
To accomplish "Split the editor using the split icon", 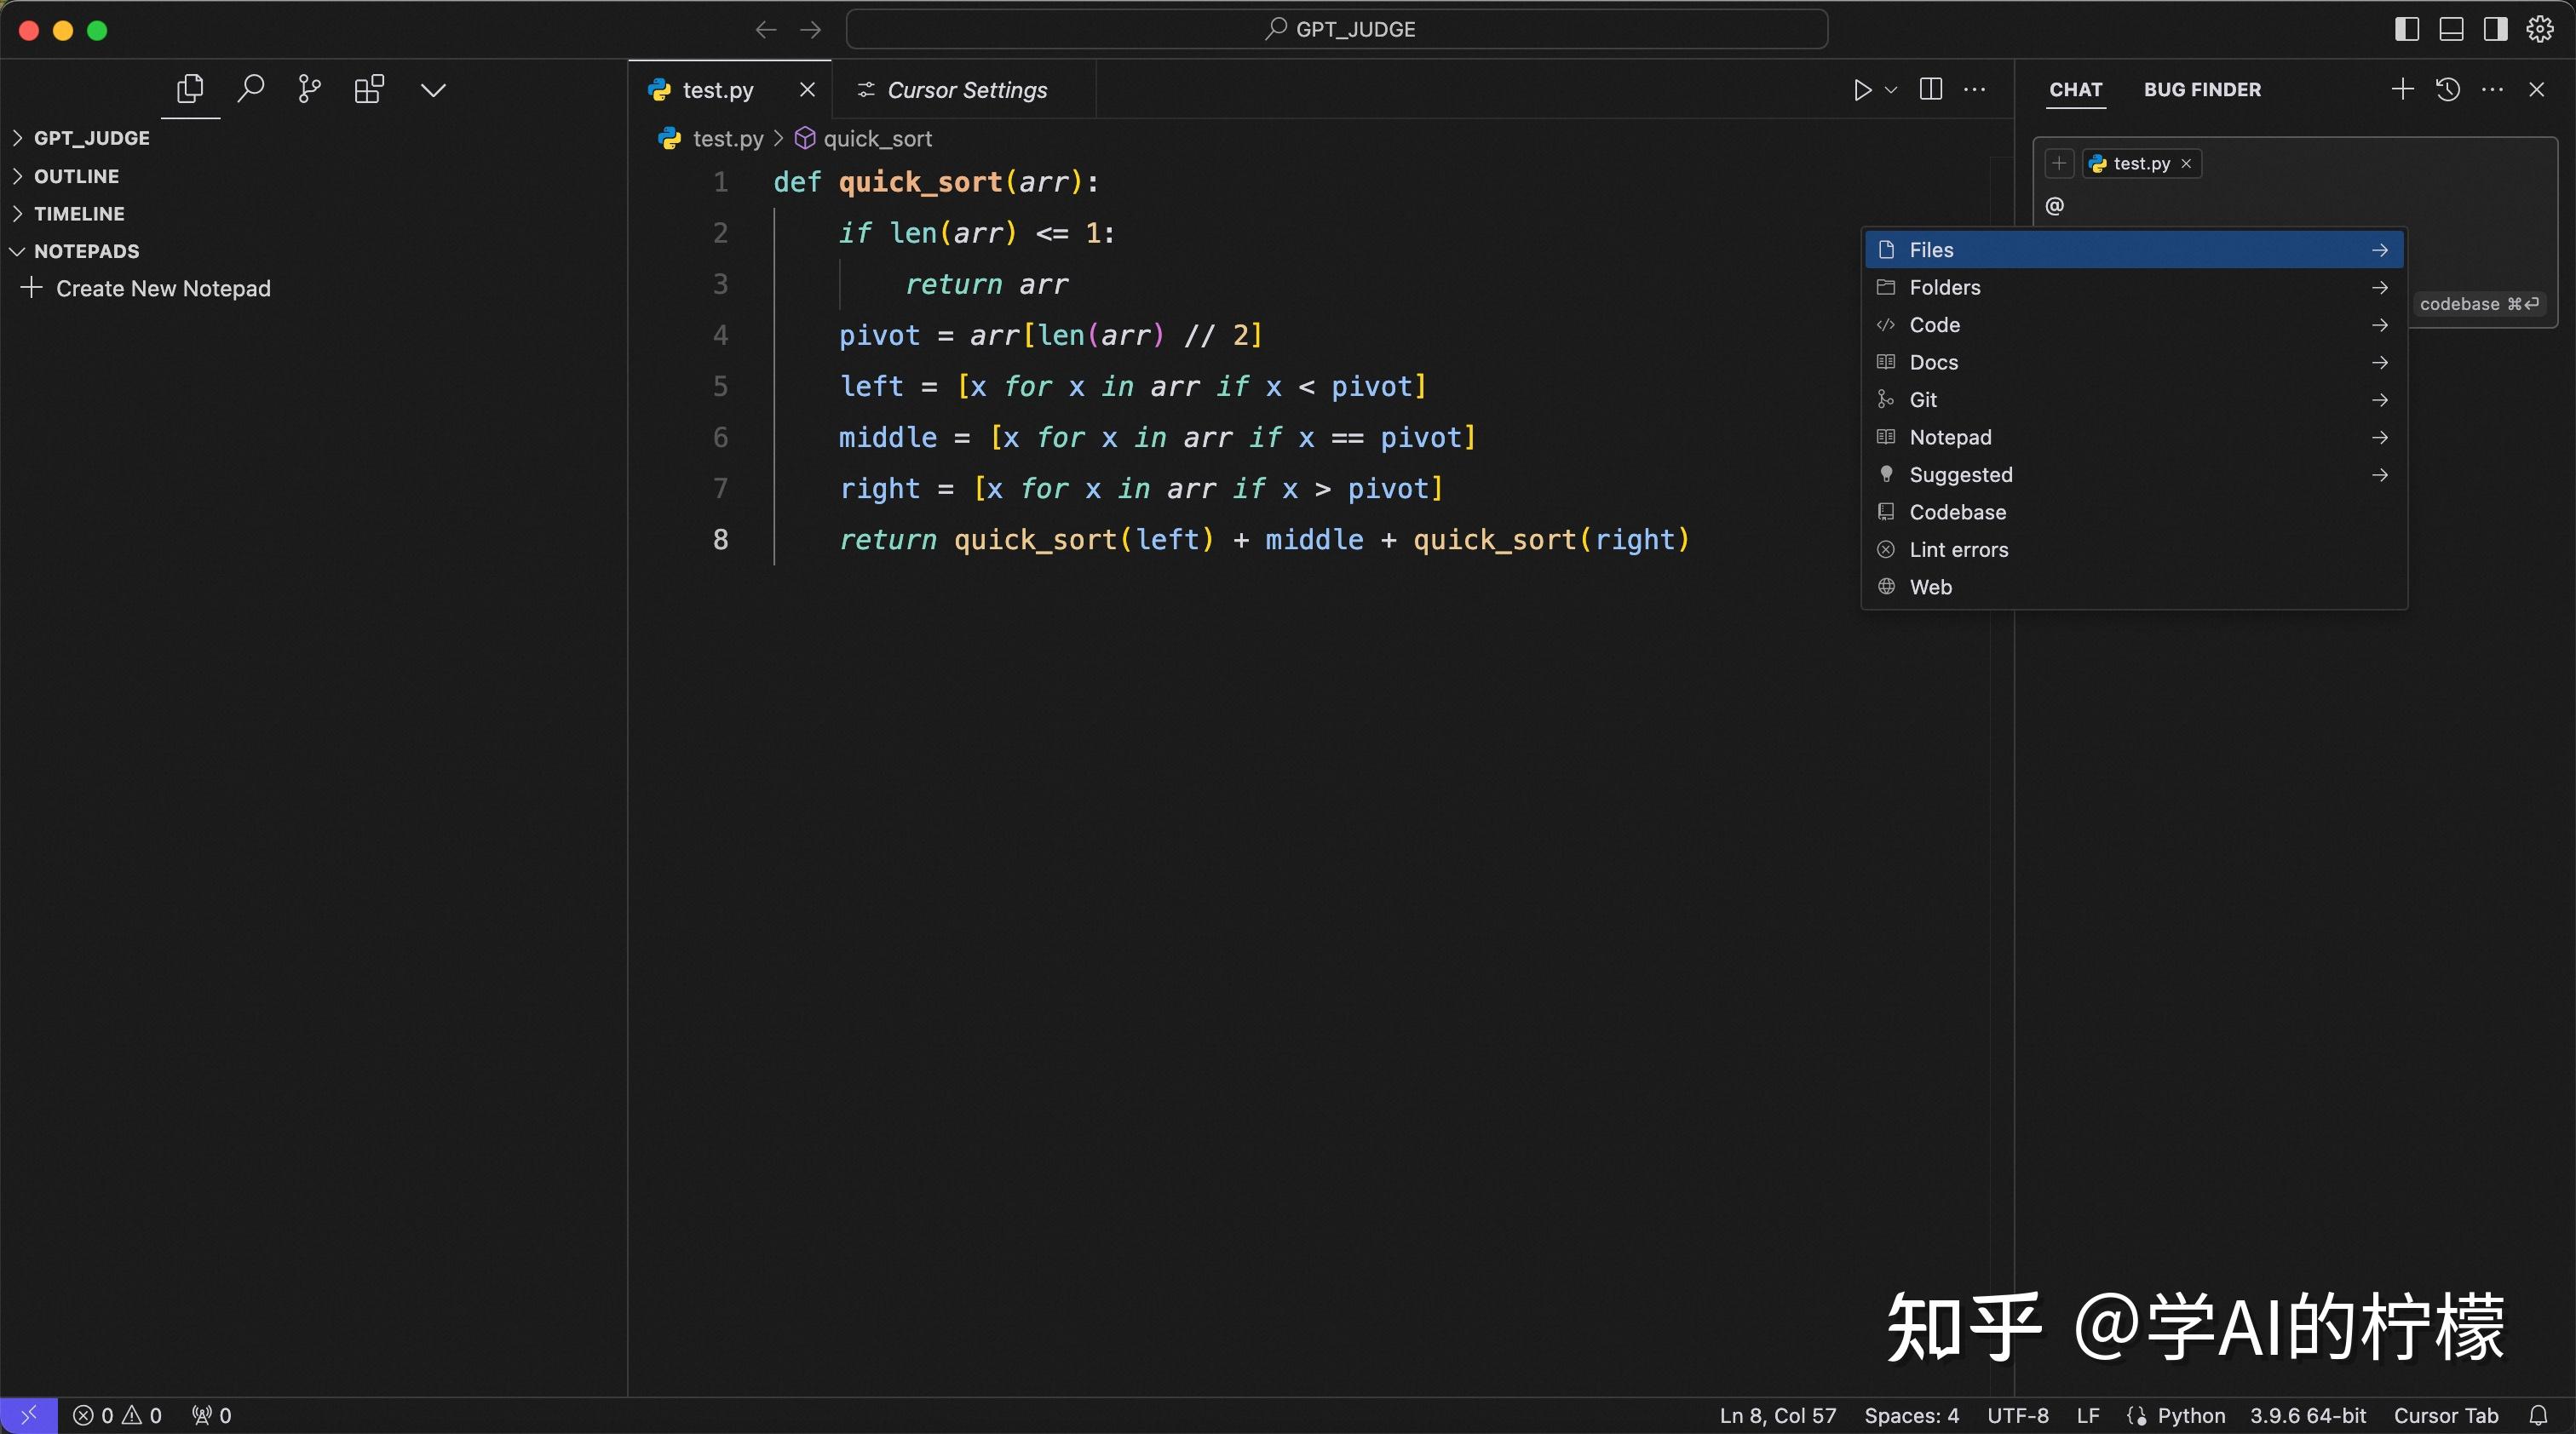I will click(x=1930, y=89).
